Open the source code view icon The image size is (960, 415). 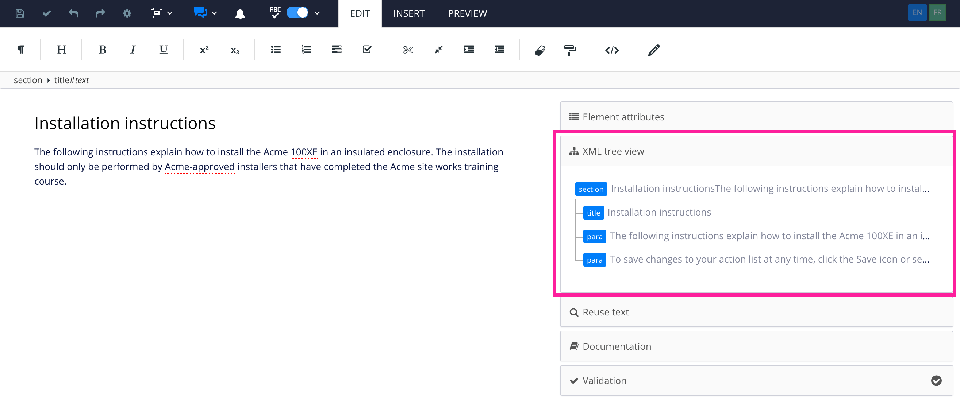611,50
